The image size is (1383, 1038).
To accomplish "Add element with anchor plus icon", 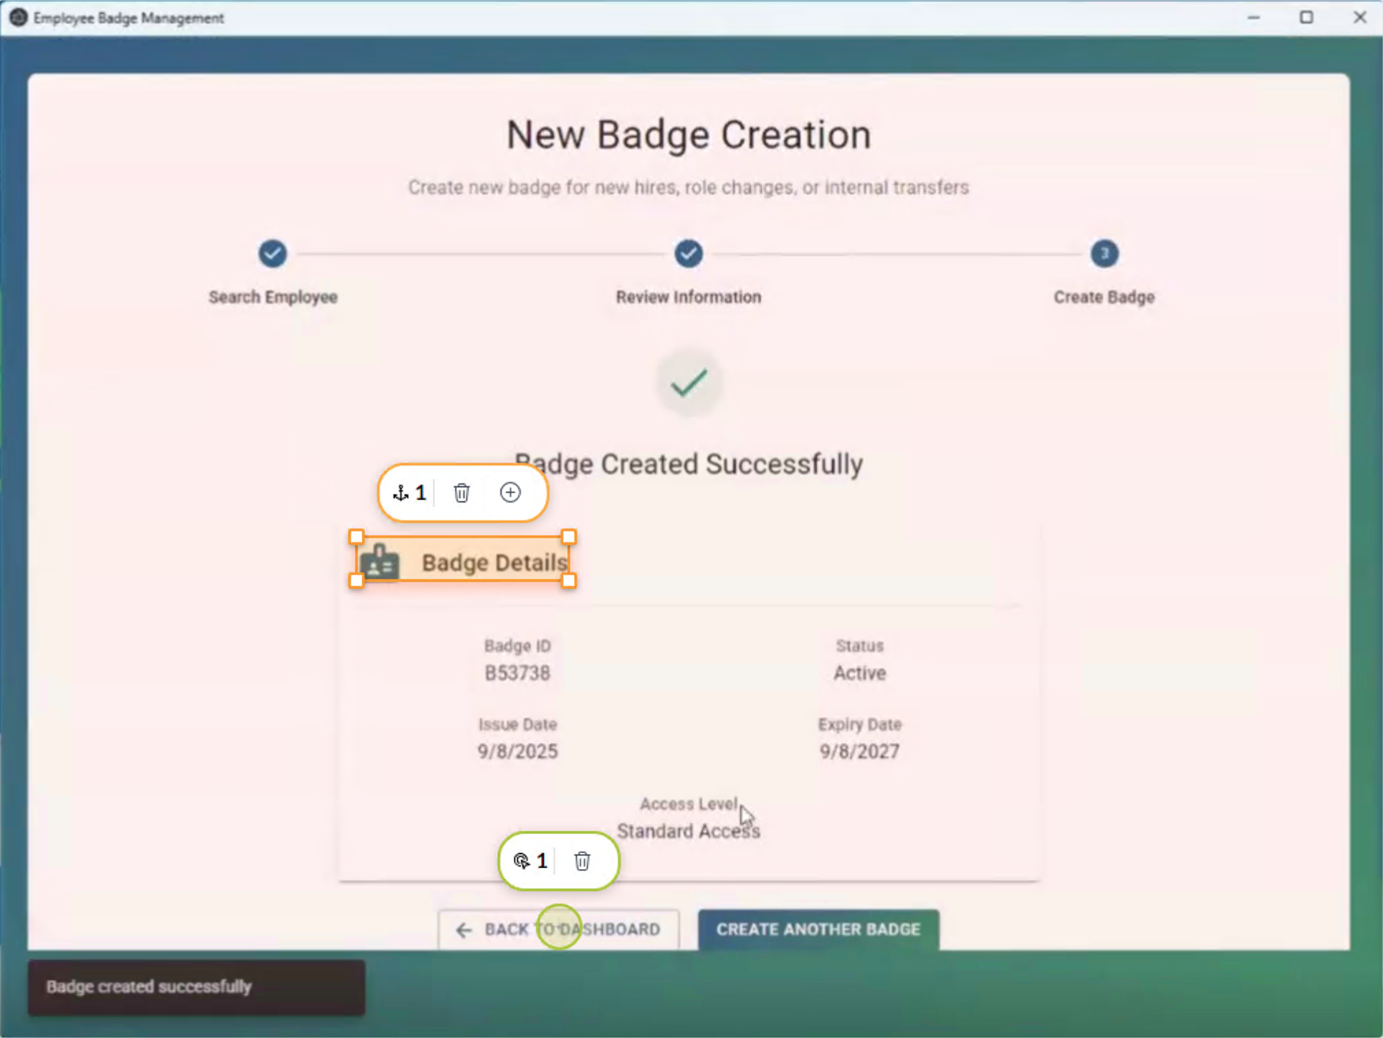I will (510, 493).
